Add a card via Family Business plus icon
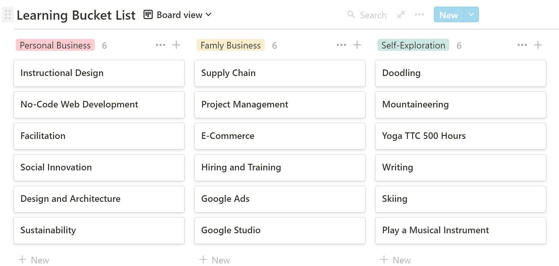The image size is (559, 266). pyautogui.click(x=357, y=45)
